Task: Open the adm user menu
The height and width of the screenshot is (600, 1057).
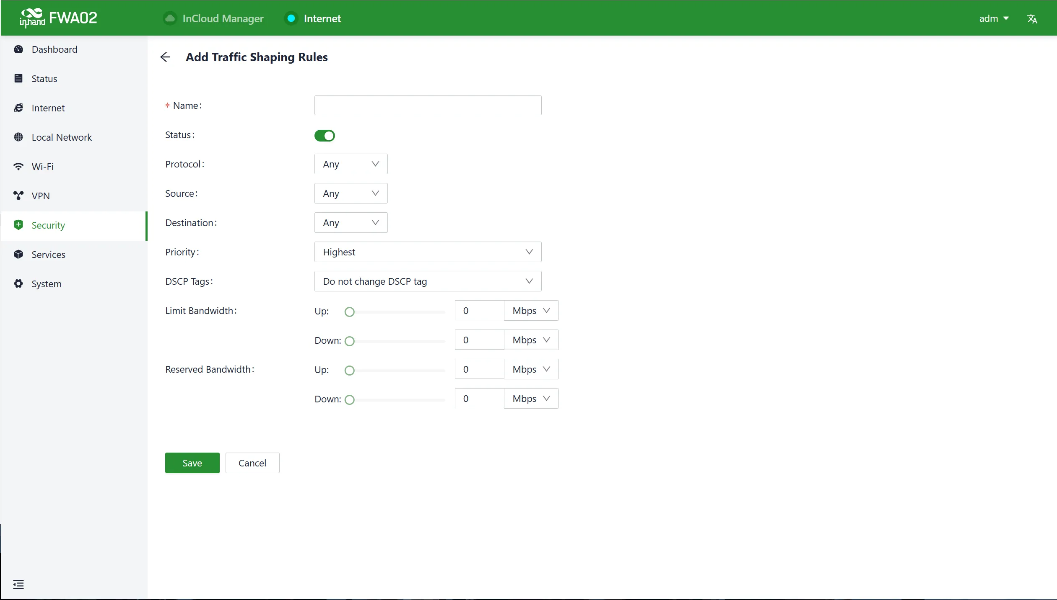Action: 994,19
